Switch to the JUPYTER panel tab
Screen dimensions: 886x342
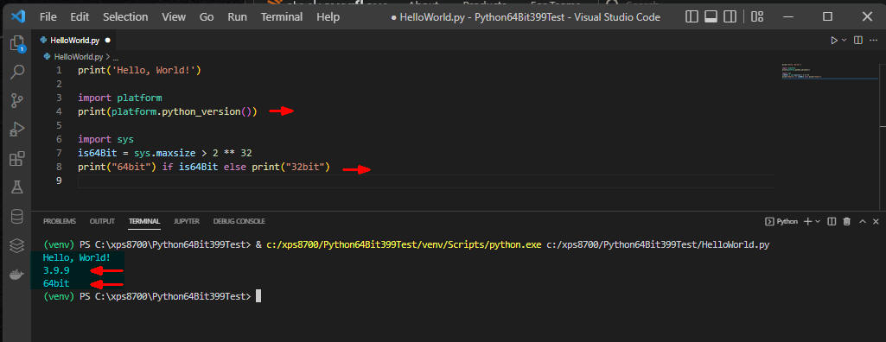[x=187, y=221]
